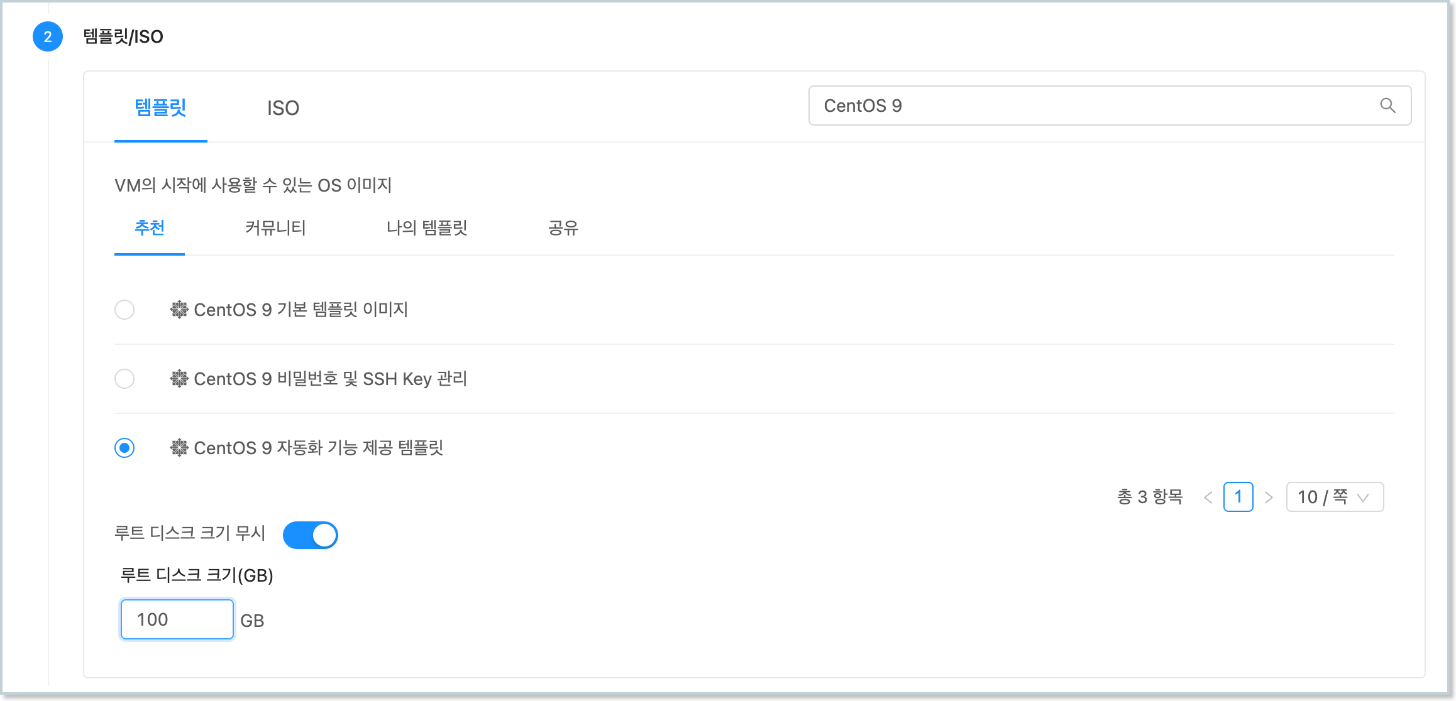Click the previous page arrow in pagination
The height and width of the screenshot is (701, 1456).
tap(1209, 497)
